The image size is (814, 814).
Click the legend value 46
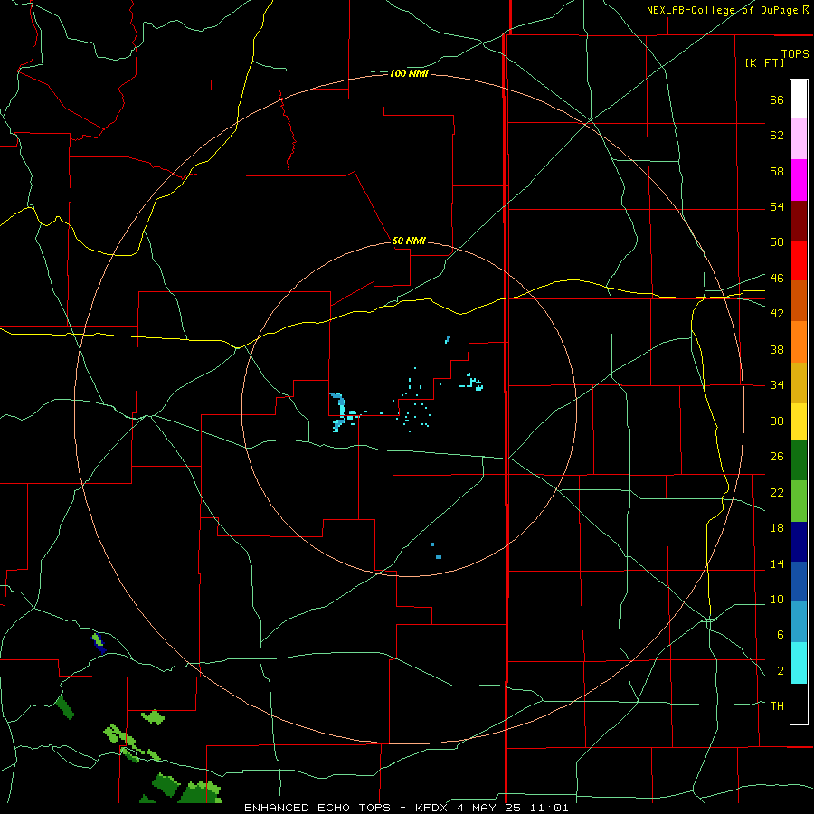click(x=777, y=278)
